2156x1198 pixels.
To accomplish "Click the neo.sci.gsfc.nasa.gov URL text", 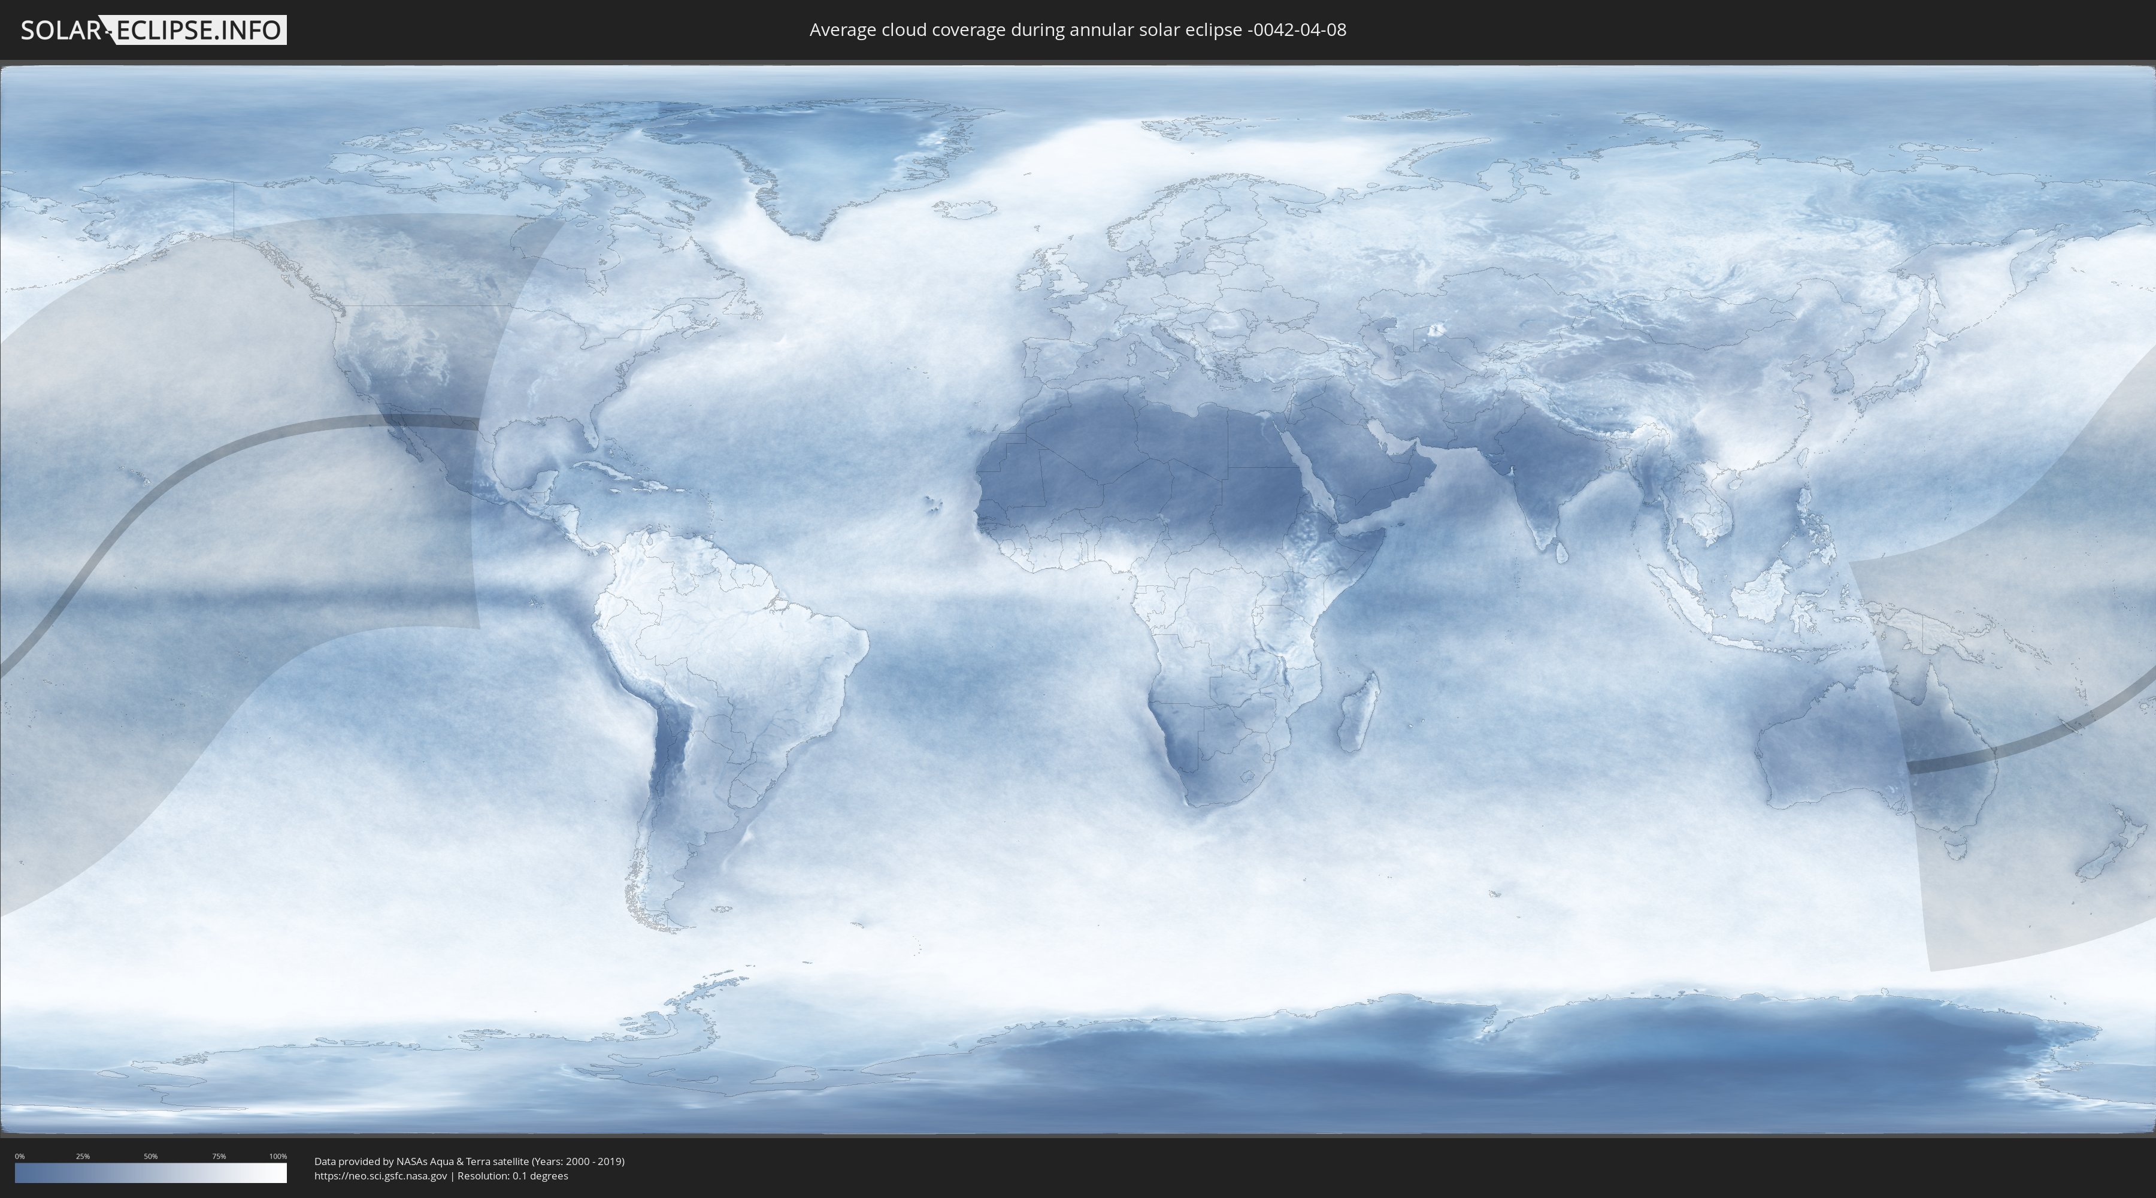I will coord(381,1175).
